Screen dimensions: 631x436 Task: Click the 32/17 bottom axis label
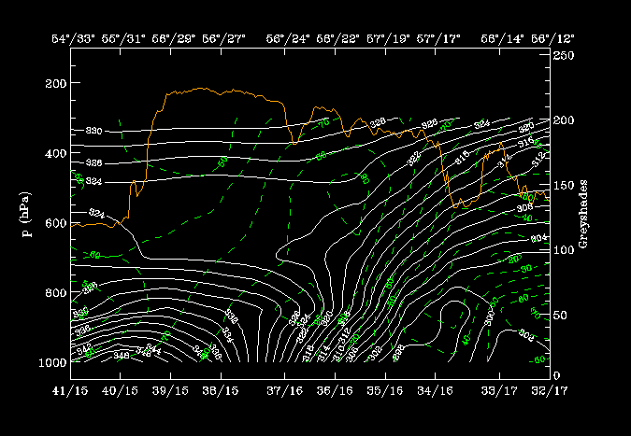point(548,388)
